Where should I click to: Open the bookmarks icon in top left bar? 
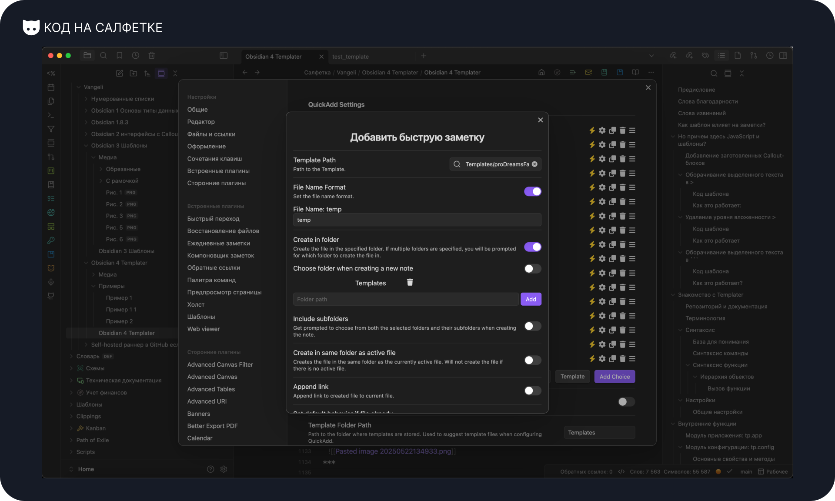(x=120, y=56)
